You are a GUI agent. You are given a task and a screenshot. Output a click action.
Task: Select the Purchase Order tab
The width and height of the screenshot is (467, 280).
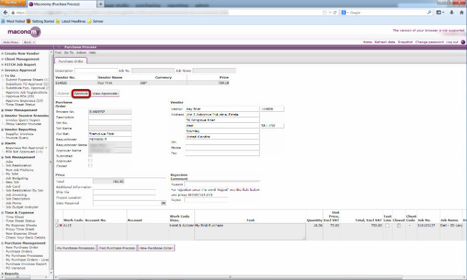(x=71, y=61)
